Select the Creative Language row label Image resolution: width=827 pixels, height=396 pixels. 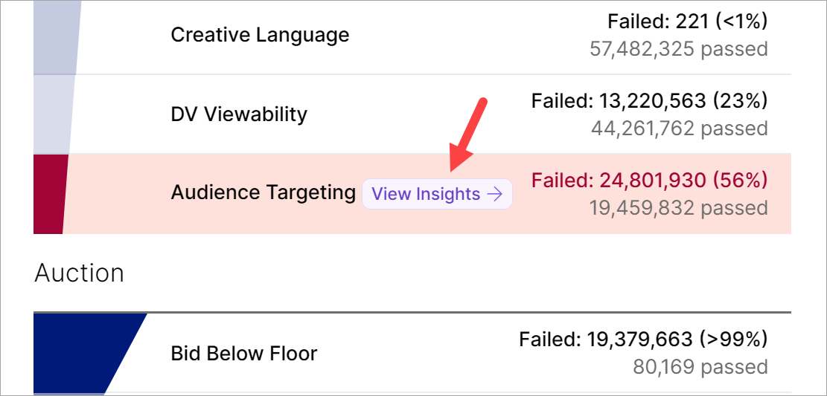[260, 35]
